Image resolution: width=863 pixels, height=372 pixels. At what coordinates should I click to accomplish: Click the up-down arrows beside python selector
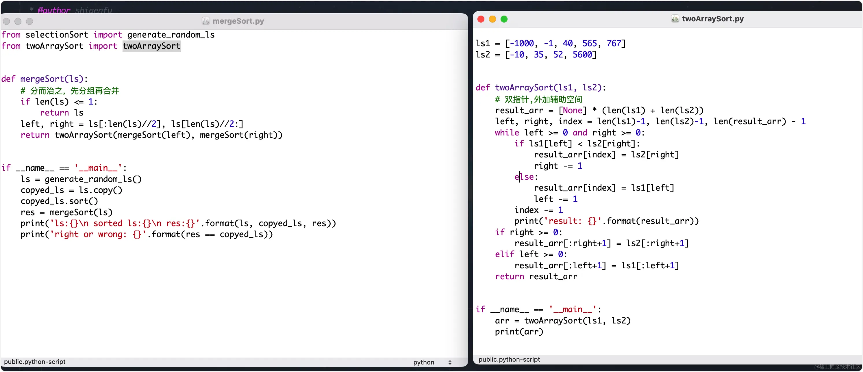point(450,362)
